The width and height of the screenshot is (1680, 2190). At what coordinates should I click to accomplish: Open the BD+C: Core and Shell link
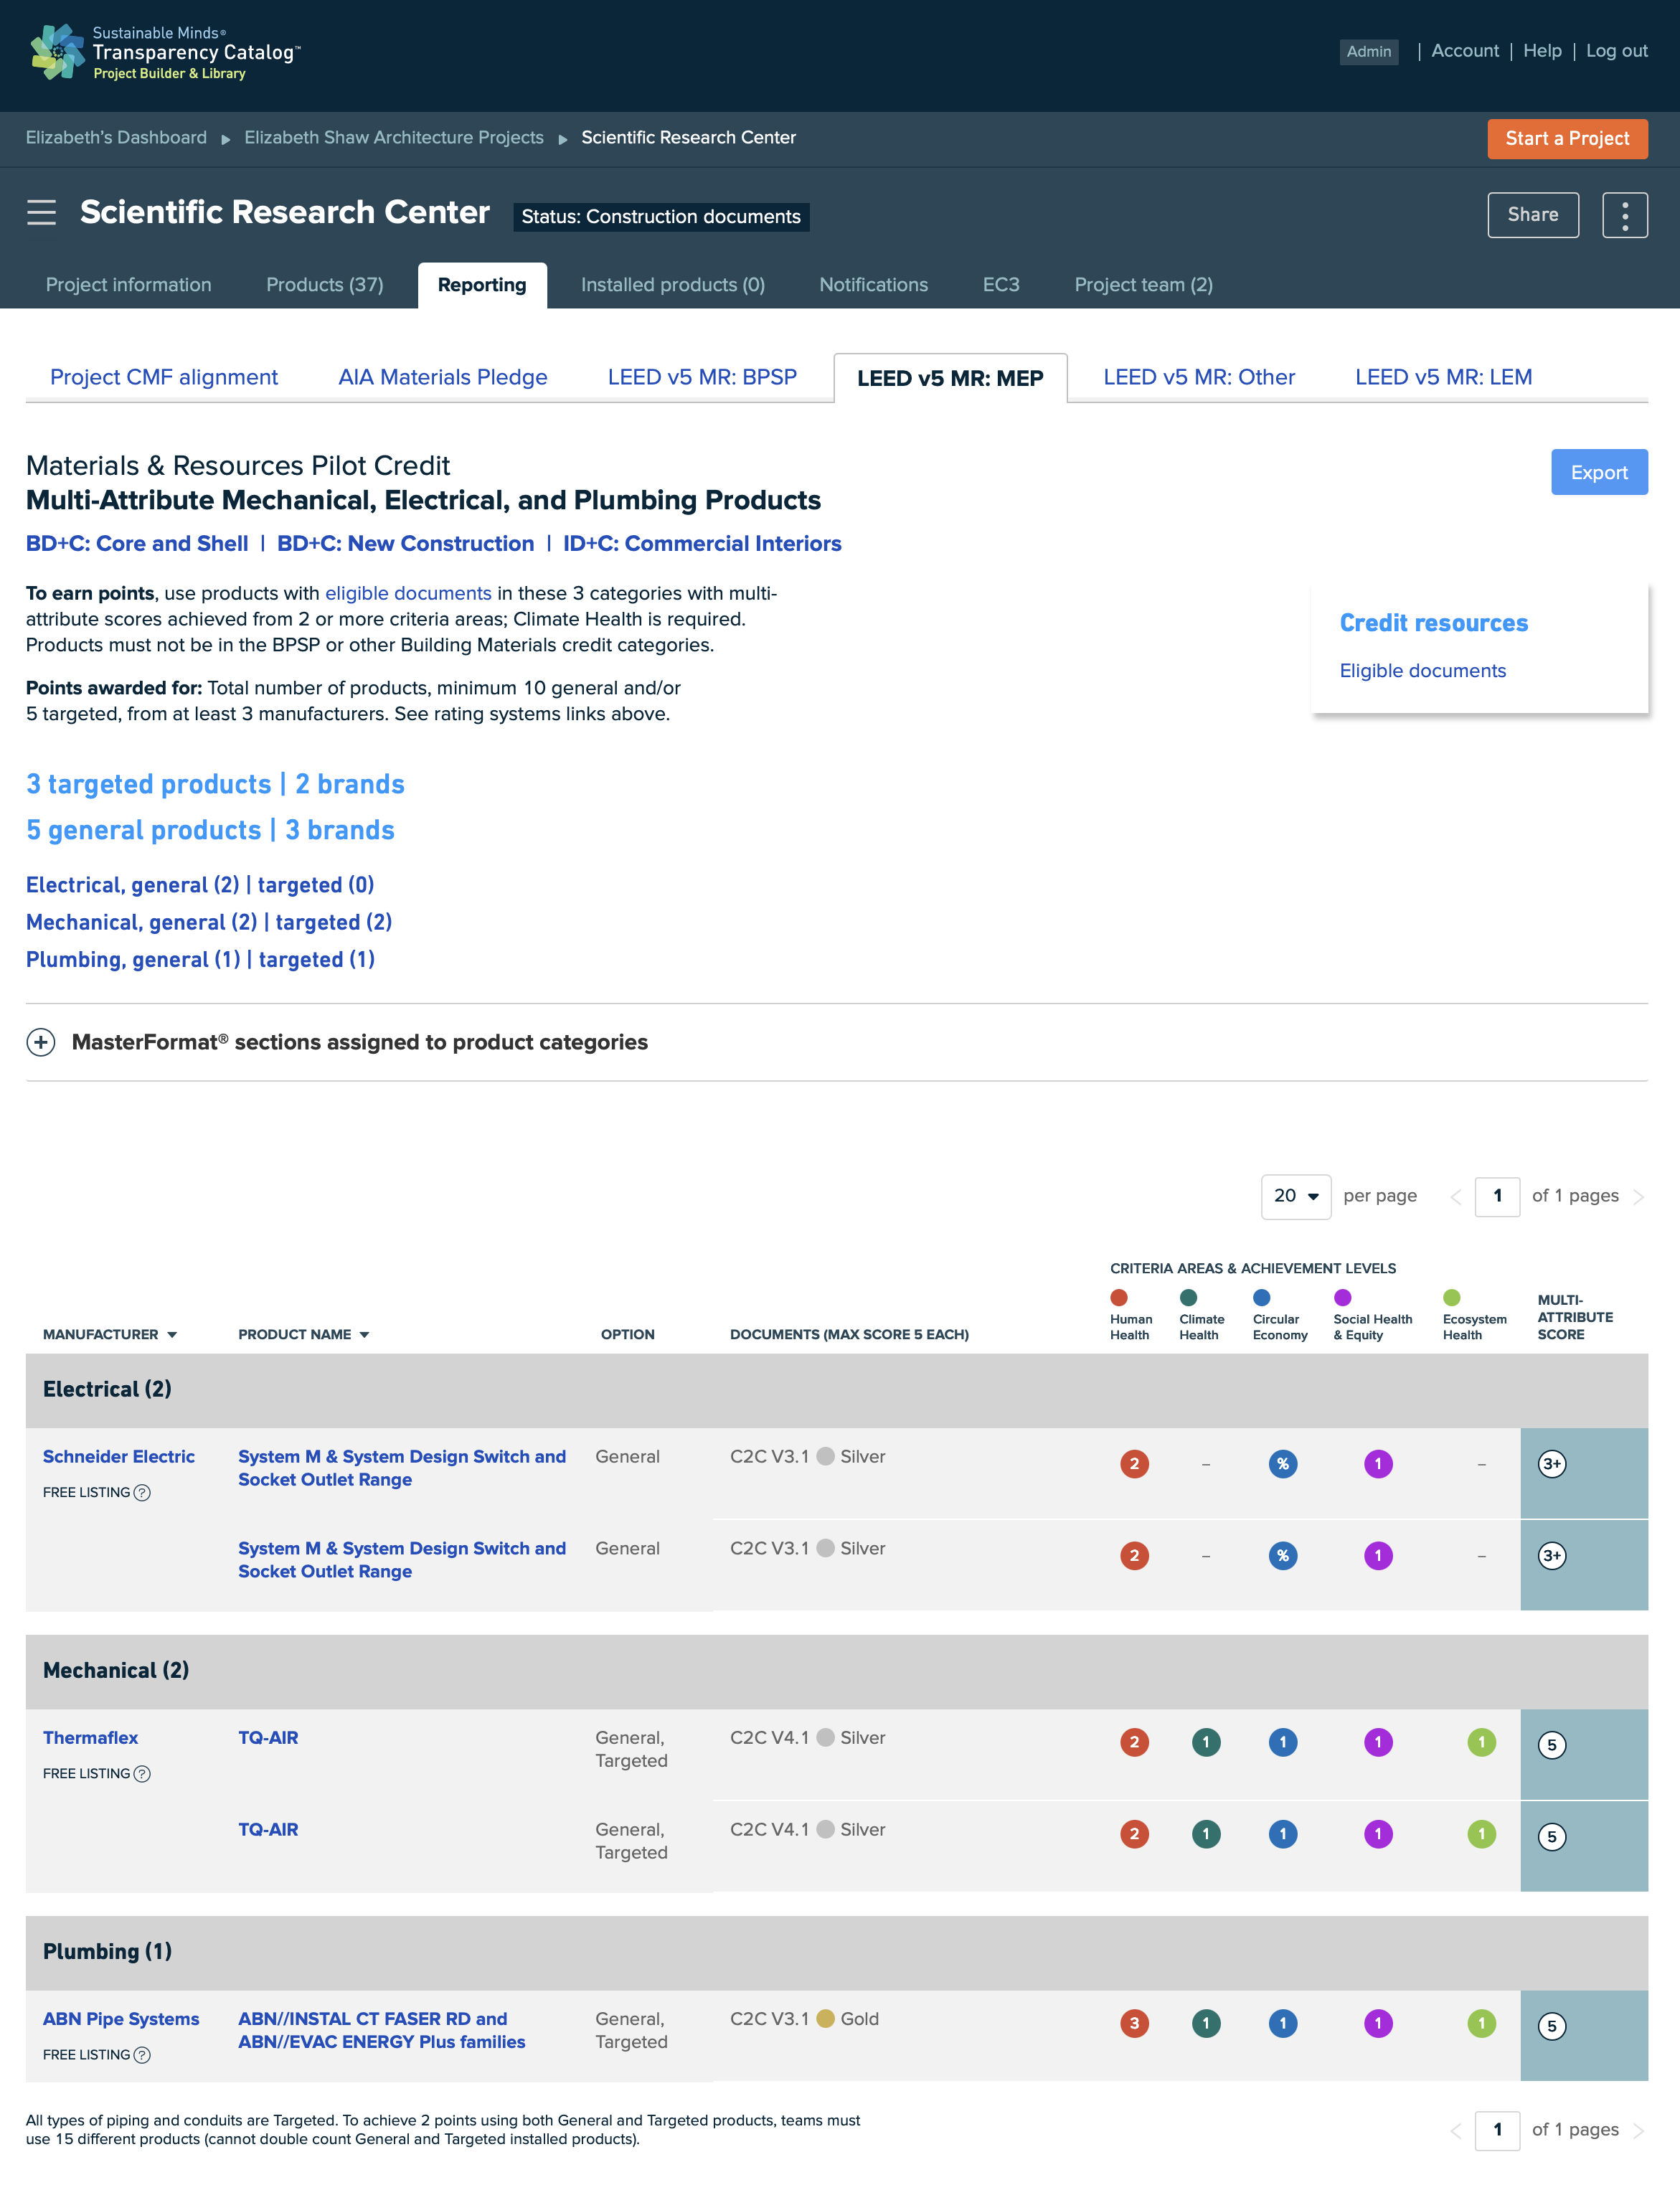click(137, 544)
